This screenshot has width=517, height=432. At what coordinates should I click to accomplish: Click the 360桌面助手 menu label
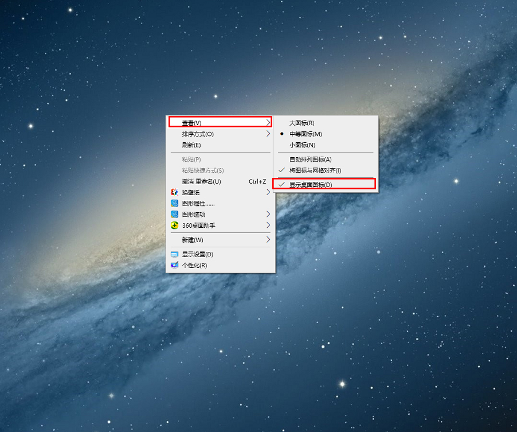[x=198, y=225]
